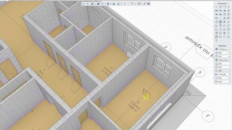
Task: Select the window in bedroom 12 wall
Action: click(x=163, y=65)
